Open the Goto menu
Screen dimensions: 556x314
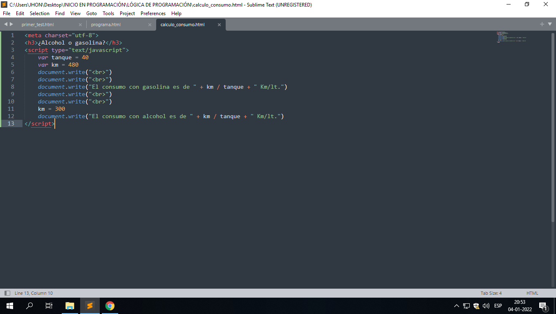tap(92, 13)
